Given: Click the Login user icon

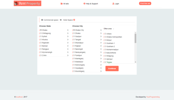Looking at the screenshot, I should [x=113, y=4].
